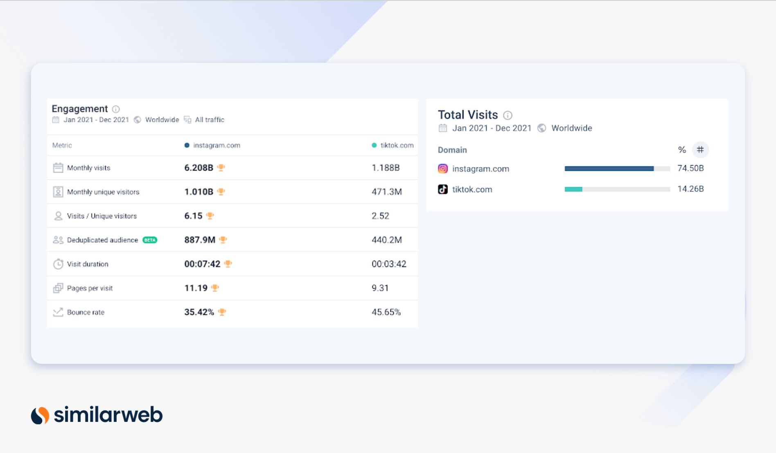The width and height of the screenshot is (776, 453).
Task: Click the Domain column header
Action: (x=452, y=150)
